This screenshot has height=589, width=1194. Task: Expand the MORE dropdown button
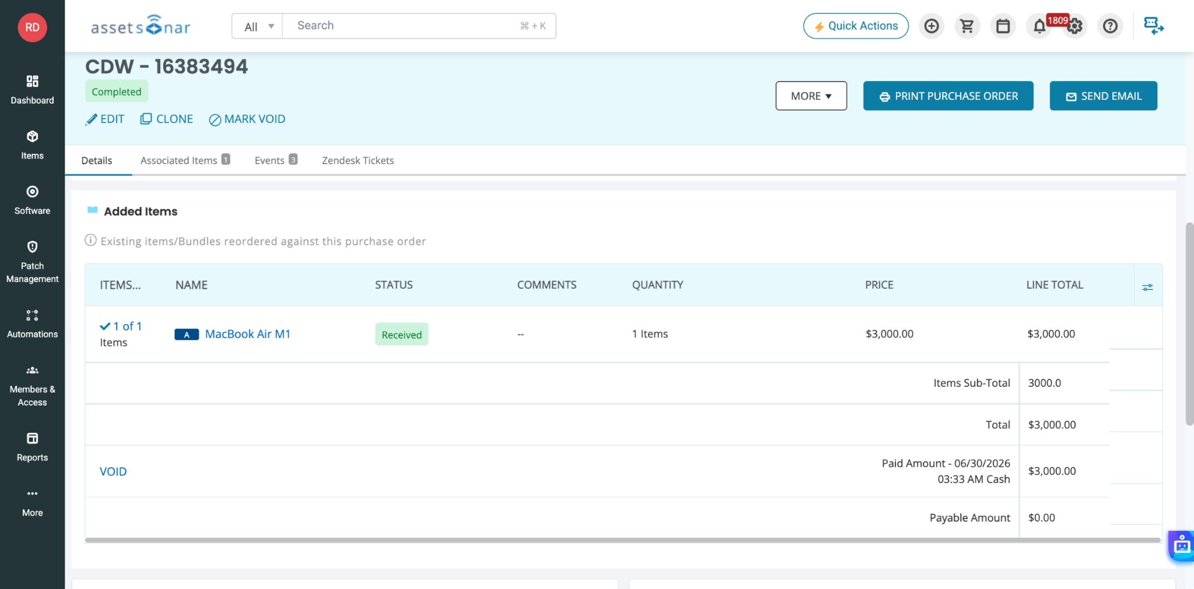coord(811,96)
